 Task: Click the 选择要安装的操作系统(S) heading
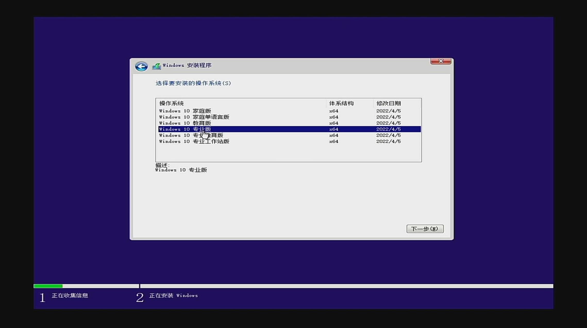click(x=193, y=83)
